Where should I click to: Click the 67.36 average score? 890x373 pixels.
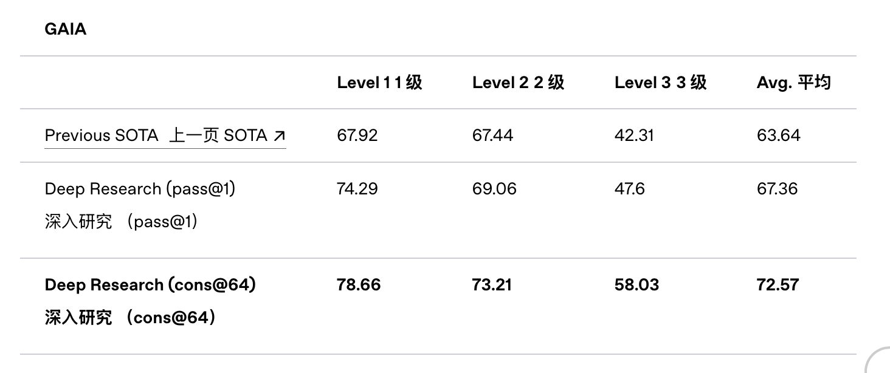click(x=777, y=189)
